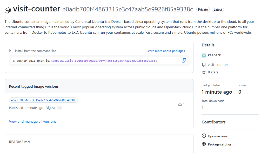Viewport: 261px width, 153px height.
Task: Click the Open an issue circle icon
Action: (204, 136)
